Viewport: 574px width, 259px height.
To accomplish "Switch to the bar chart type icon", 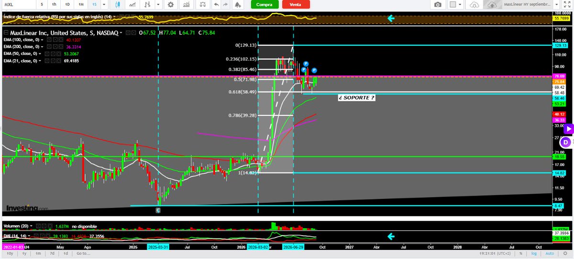I will click(148, 4).
